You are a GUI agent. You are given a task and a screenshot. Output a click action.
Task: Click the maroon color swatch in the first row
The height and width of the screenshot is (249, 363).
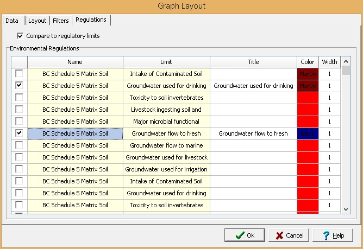[308, 74]
